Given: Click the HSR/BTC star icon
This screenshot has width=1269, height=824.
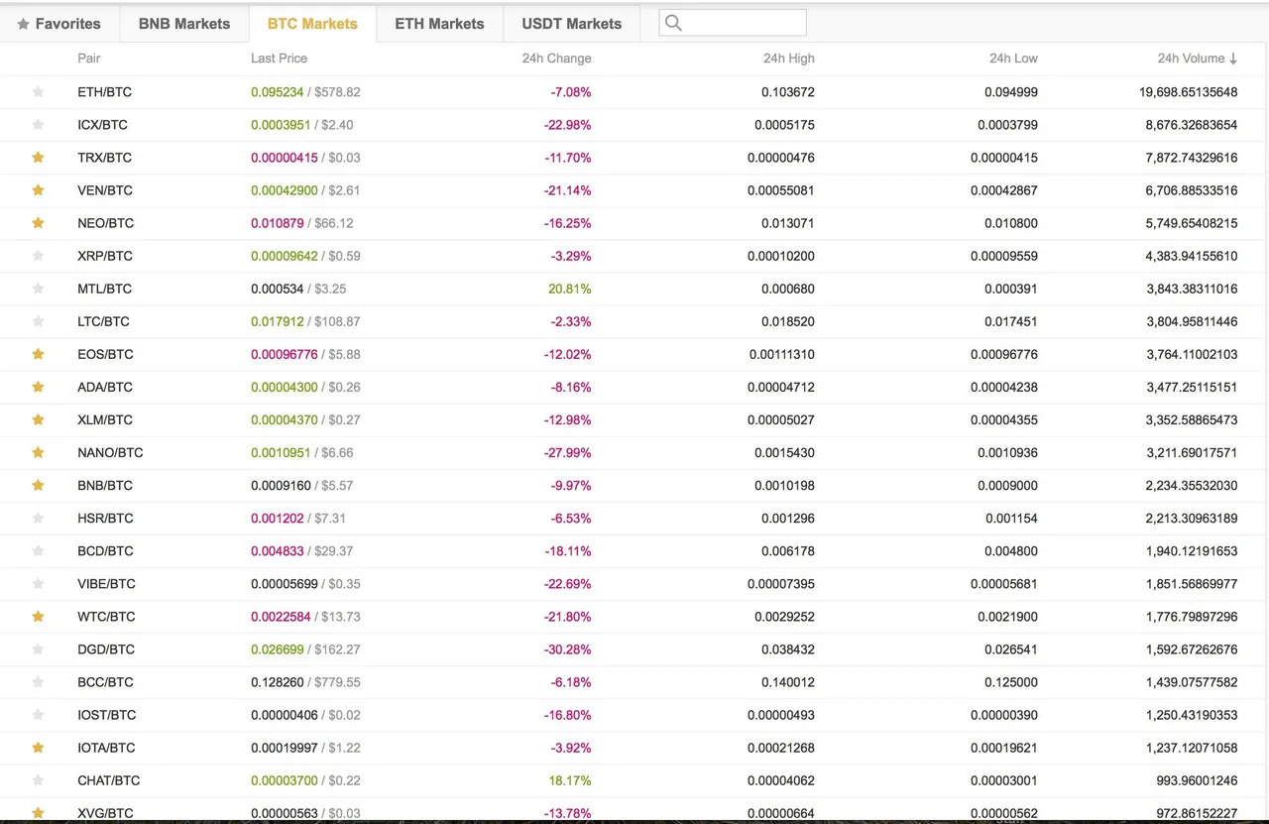Looking at the screenshot, I should click(38, 518).
